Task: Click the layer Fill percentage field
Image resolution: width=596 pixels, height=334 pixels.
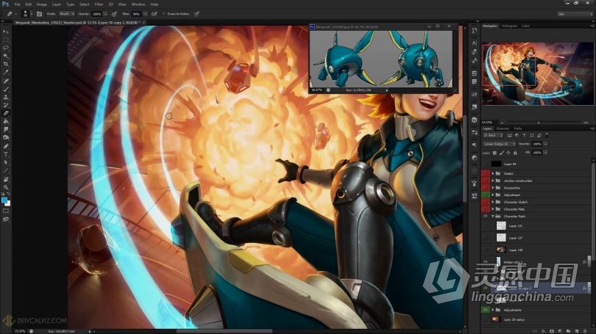Action: click(536, 153)
